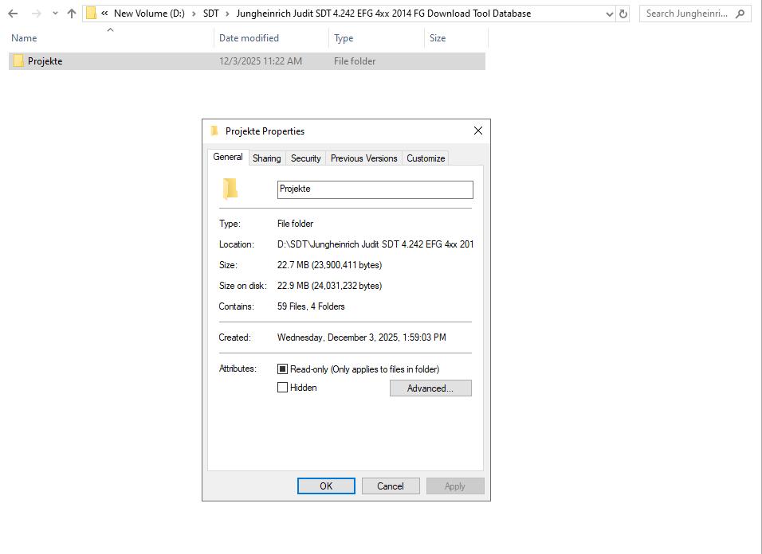Click the Size value 22.7 MB
Viewport: 762px width, 554px height.
click(x=329, y=265)
